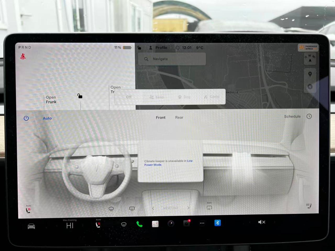Toggle the car door lock icon
Screen dimensions: 335x251
(80, 96)
